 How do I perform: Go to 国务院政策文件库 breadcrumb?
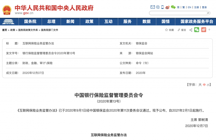click(x=28, y=30)
